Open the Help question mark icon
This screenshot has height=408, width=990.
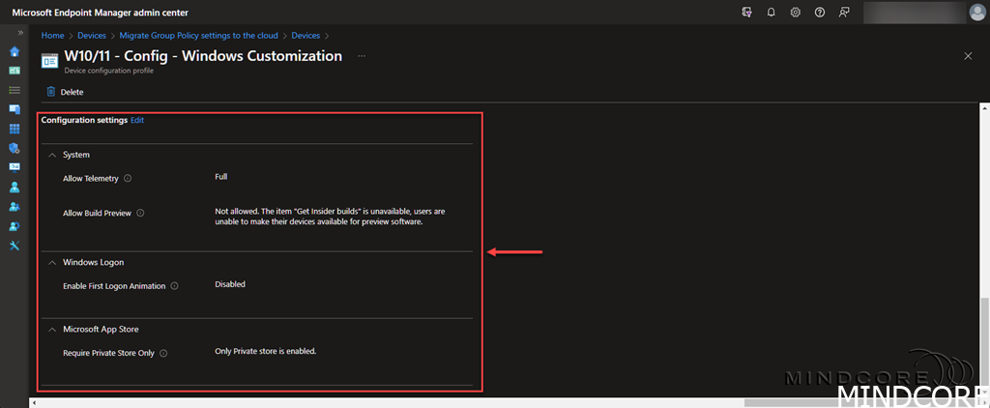[820, 12]
